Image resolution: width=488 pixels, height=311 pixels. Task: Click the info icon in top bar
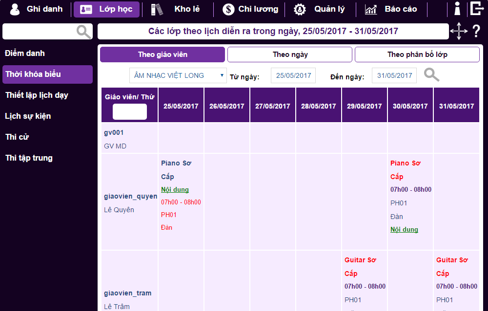[x=457, y=9]
